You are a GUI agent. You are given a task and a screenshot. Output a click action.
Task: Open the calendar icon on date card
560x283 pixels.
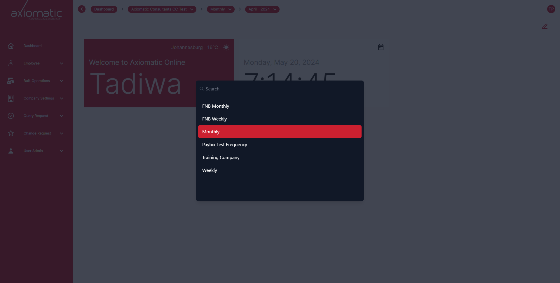381,47
